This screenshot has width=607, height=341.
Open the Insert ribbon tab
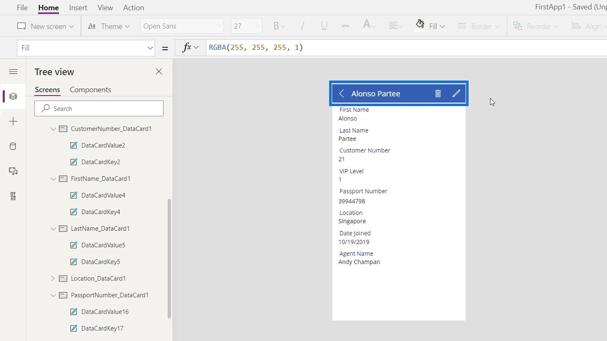(x=78, y=8)
